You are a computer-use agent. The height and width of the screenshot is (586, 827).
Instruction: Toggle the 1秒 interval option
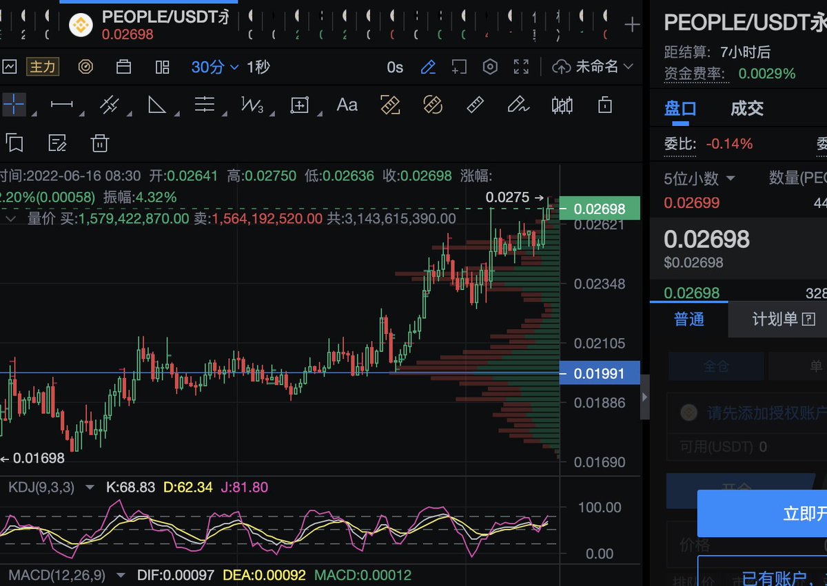click(258, 67)
